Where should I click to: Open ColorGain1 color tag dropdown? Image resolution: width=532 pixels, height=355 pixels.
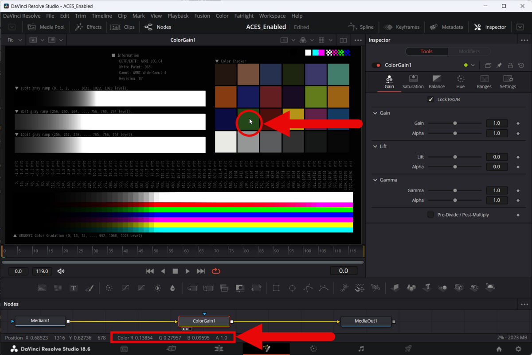tap(473, 66)
